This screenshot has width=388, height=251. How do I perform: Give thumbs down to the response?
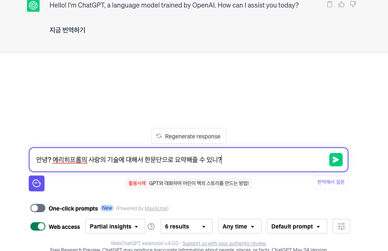click(x=353, y=4)
